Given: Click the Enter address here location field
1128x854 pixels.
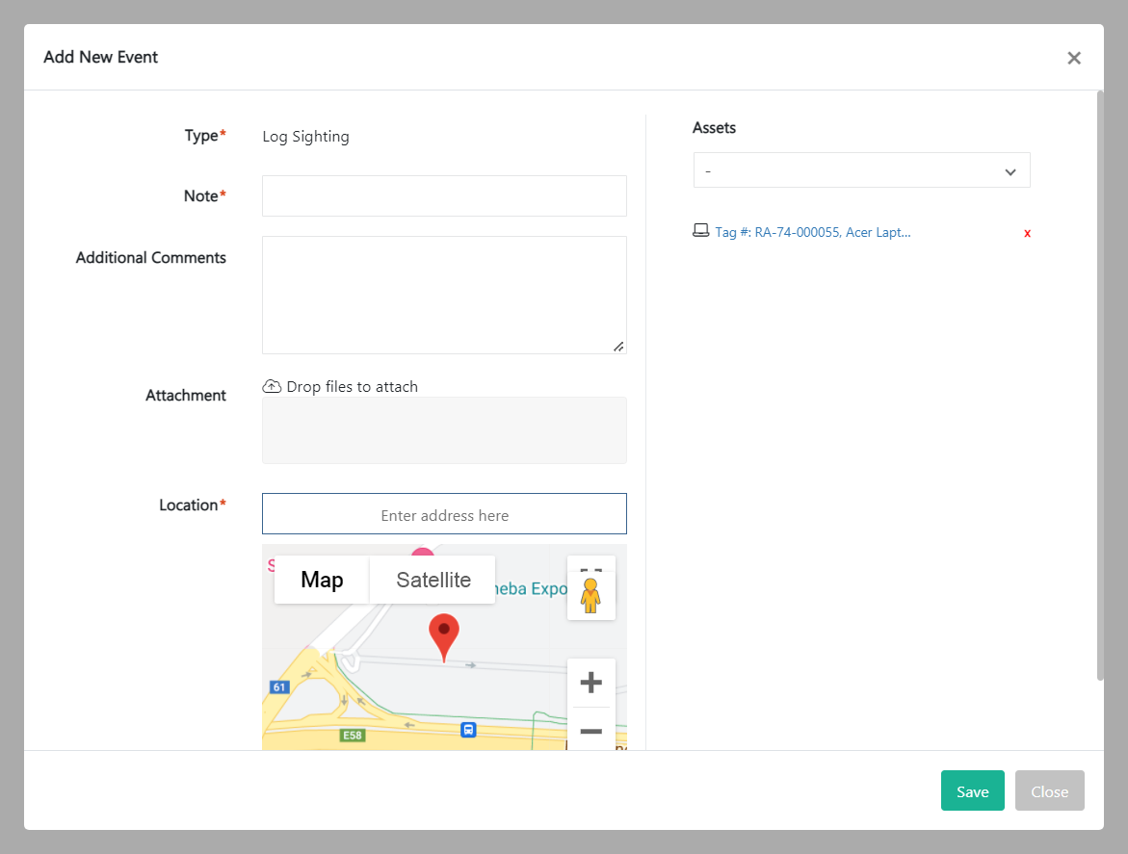Looking at the screenshot, I should pyautogui.click(x=444, y=514).
